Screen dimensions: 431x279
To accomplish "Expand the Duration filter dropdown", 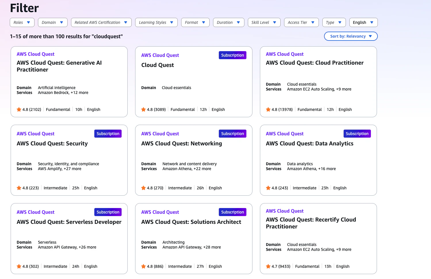I will 229,22.
